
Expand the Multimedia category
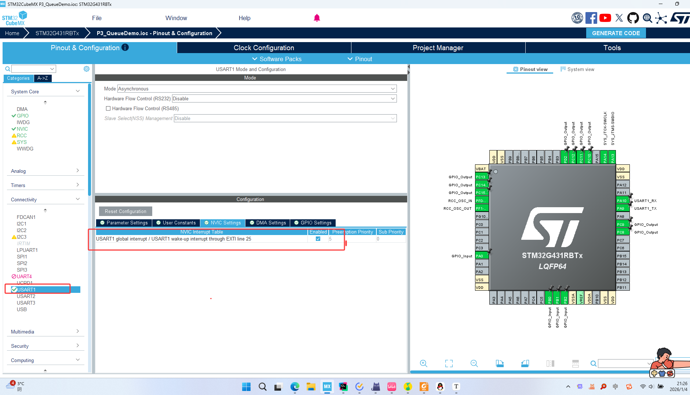coord(77,331)
